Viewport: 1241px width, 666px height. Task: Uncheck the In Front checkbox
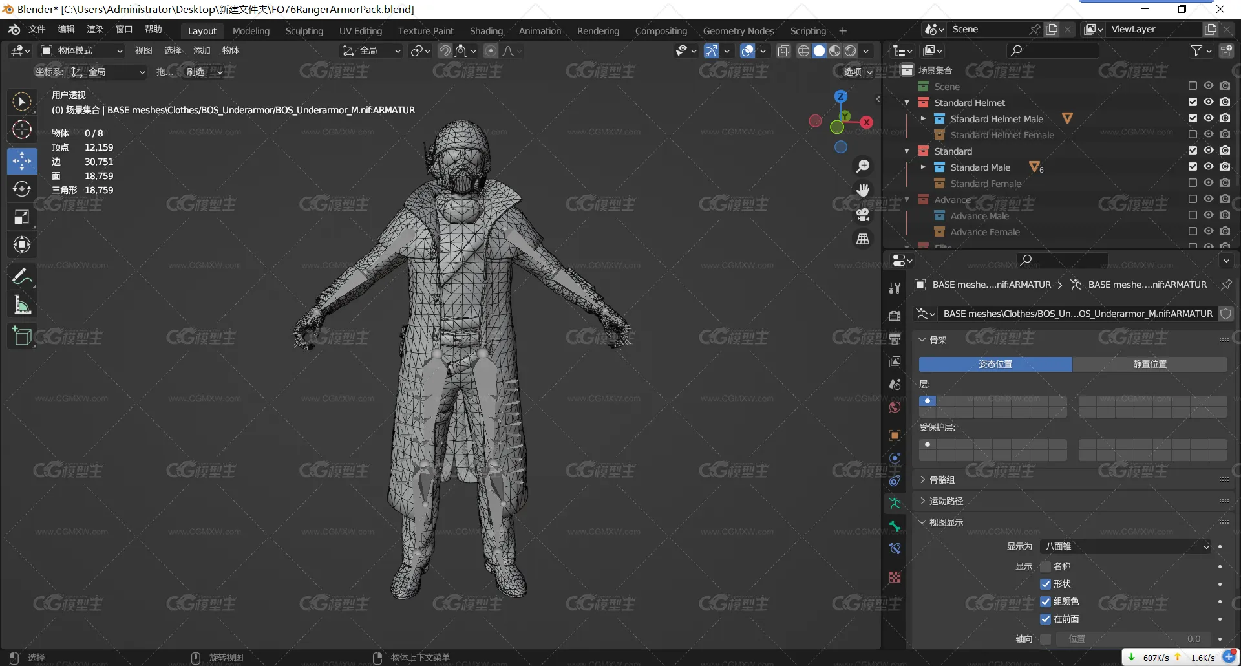[1045, 619]
